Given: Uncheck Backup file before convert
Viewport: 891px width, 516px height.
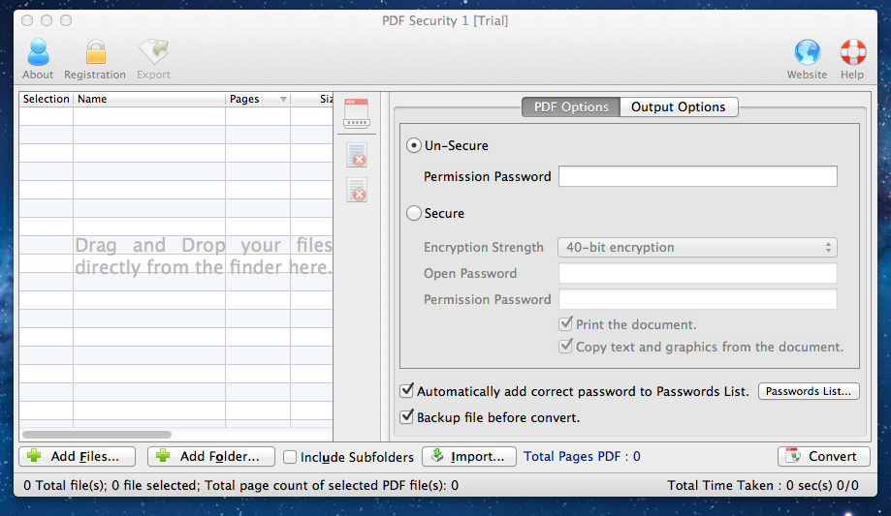Looking at the screenshot, I should click(407, 416).
